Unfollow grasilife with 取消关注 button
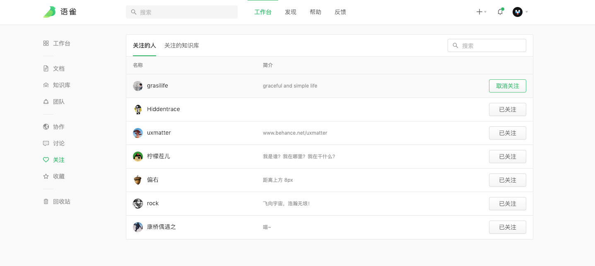The image size is (595, 266). 507,86
